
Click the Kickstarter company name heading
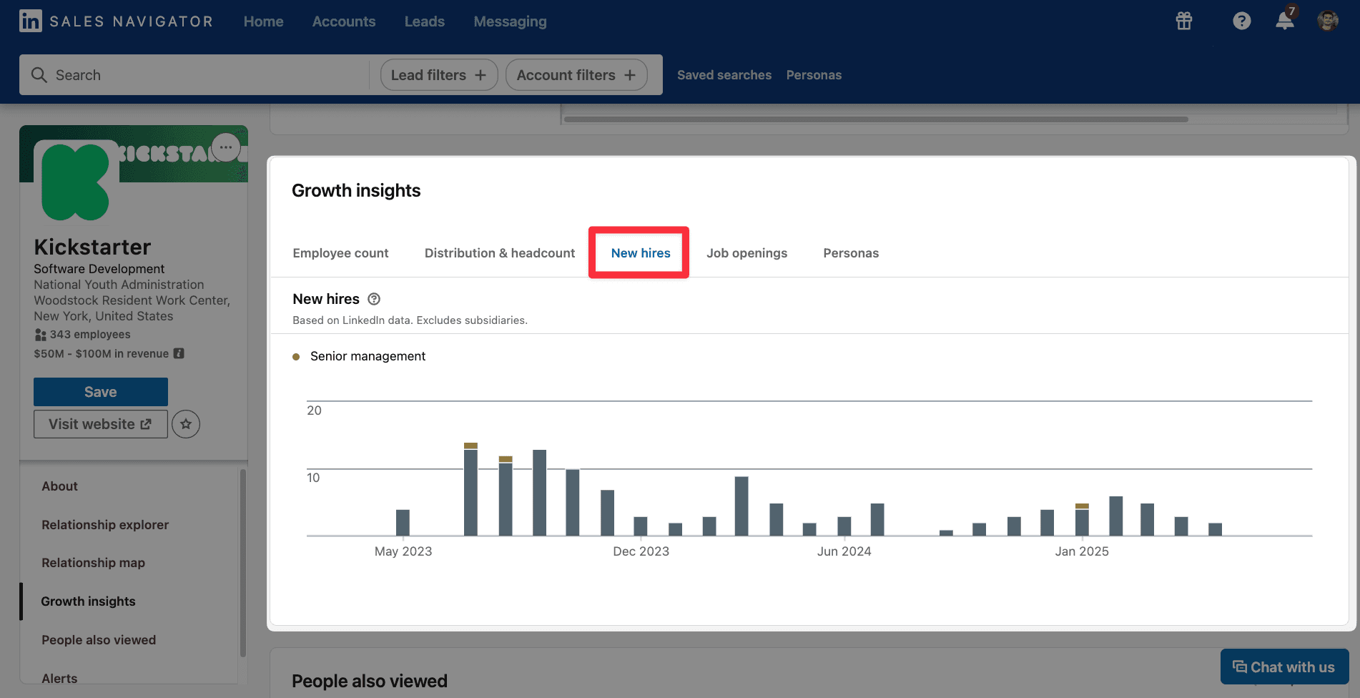[92, 247]
